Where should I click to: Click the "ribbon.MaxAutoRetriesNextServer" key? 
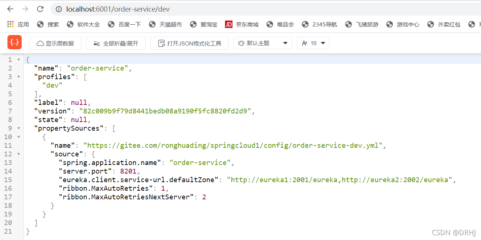(127, 197)
